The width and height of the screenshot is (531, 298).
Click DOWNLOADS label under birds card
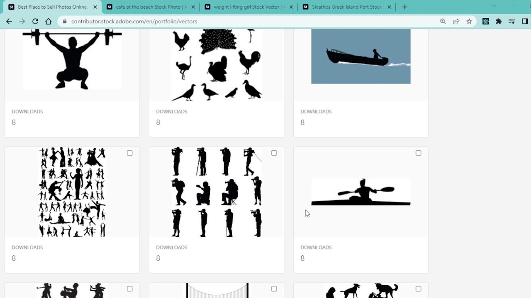[x=172, y=111]
